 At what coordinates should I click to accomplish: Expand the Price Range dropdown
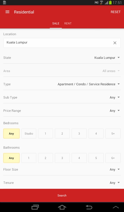coord(62,111)
